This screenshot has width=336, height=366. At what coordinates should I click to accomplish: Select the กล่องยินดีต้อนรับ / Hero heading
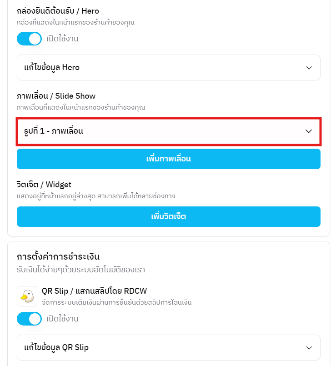click(58, 10)
